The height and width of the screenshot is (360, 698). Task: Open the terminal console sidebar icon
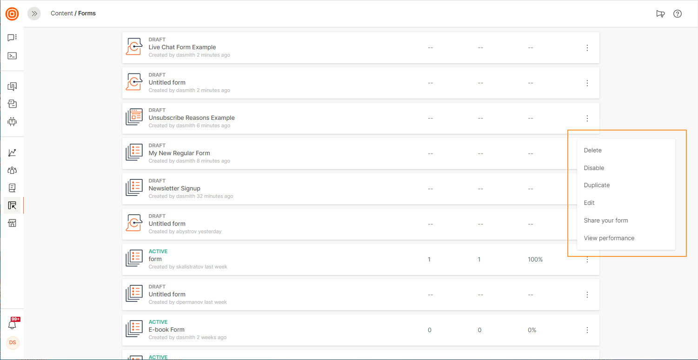[x=12, y=56]
